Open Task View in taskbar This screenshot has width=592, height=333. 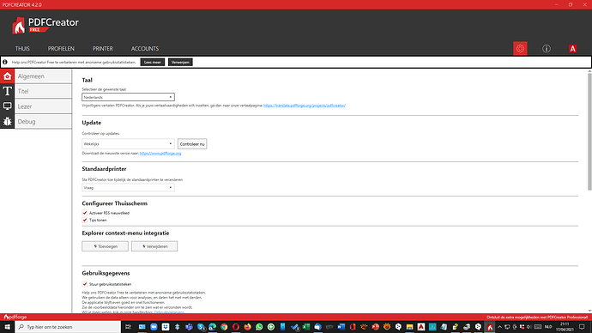coord(128,327)
